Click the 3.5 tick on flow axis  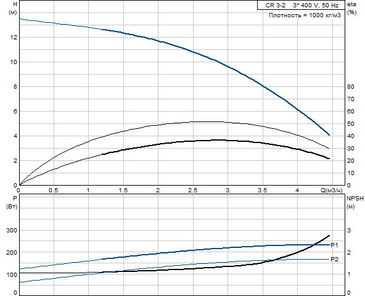pos(262,191)
